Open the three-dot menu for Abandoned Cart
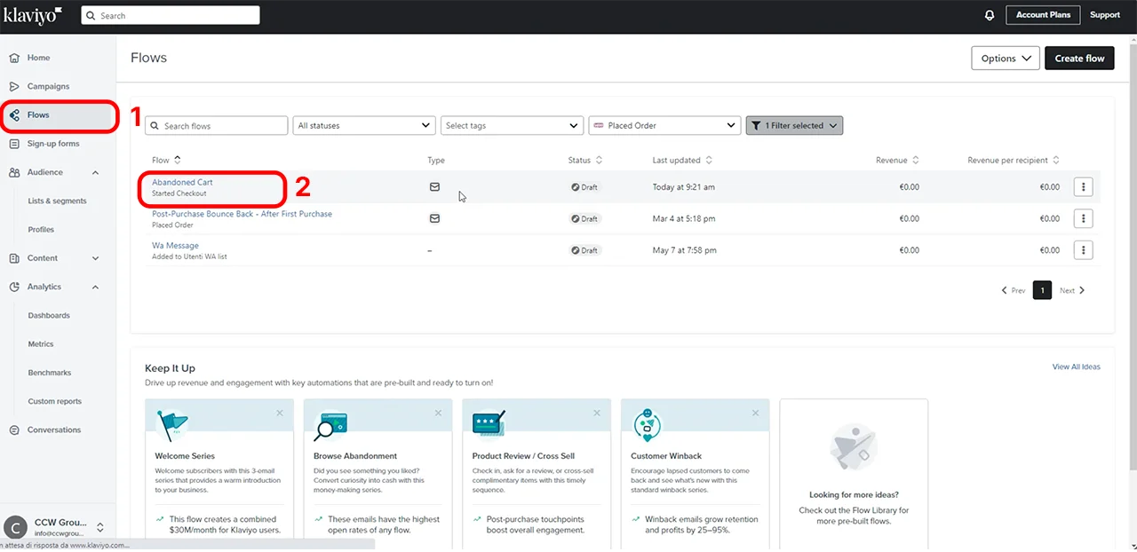The image size is (1137, 552). click(1083, 187)
